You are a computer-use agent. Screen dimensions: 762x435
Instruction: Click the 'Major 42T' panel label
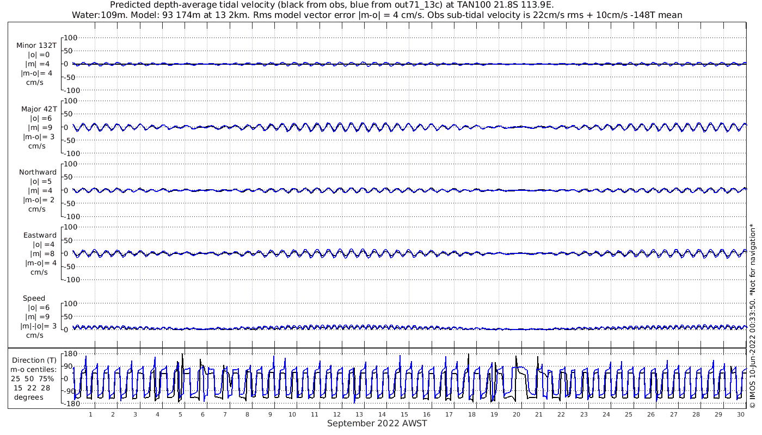pyautogui.click(x=39, y=109)
